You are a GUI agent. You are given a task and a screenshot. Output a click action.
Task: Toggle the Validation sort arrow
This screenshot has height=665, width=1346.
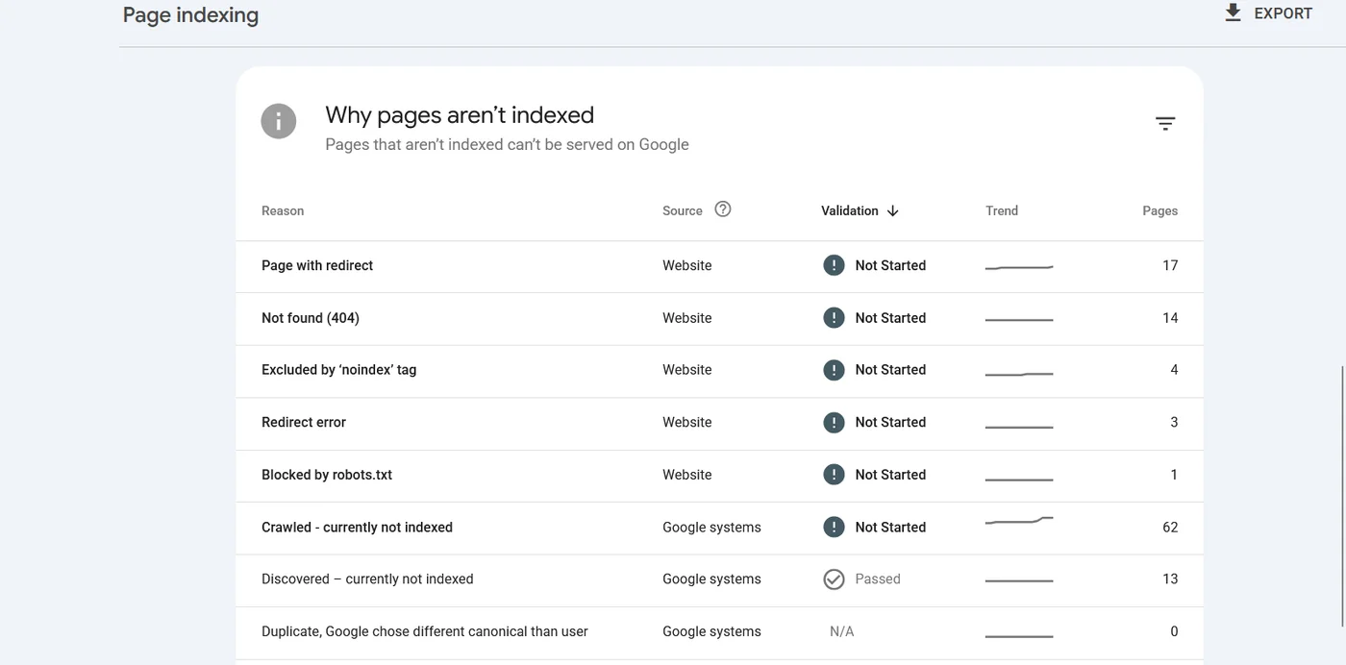click(x=892, y=210)
